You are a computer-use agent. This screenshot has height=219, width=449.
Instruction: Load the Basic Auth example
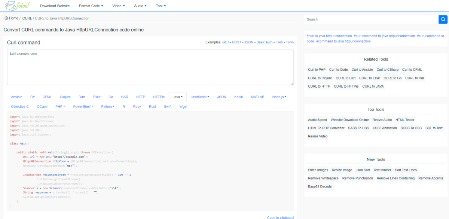click(x=265, y=42)
